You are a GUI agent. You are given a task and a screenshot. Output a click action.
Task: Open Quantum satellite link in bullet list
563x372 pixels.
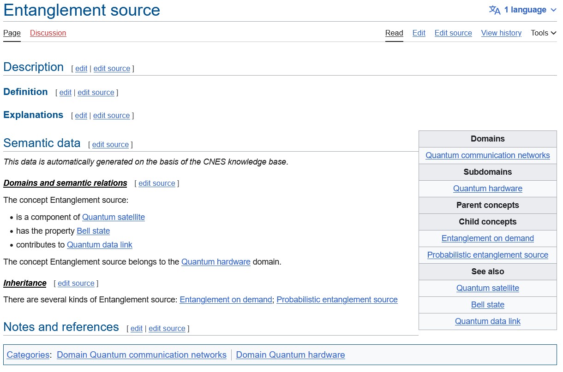(114, 217)
